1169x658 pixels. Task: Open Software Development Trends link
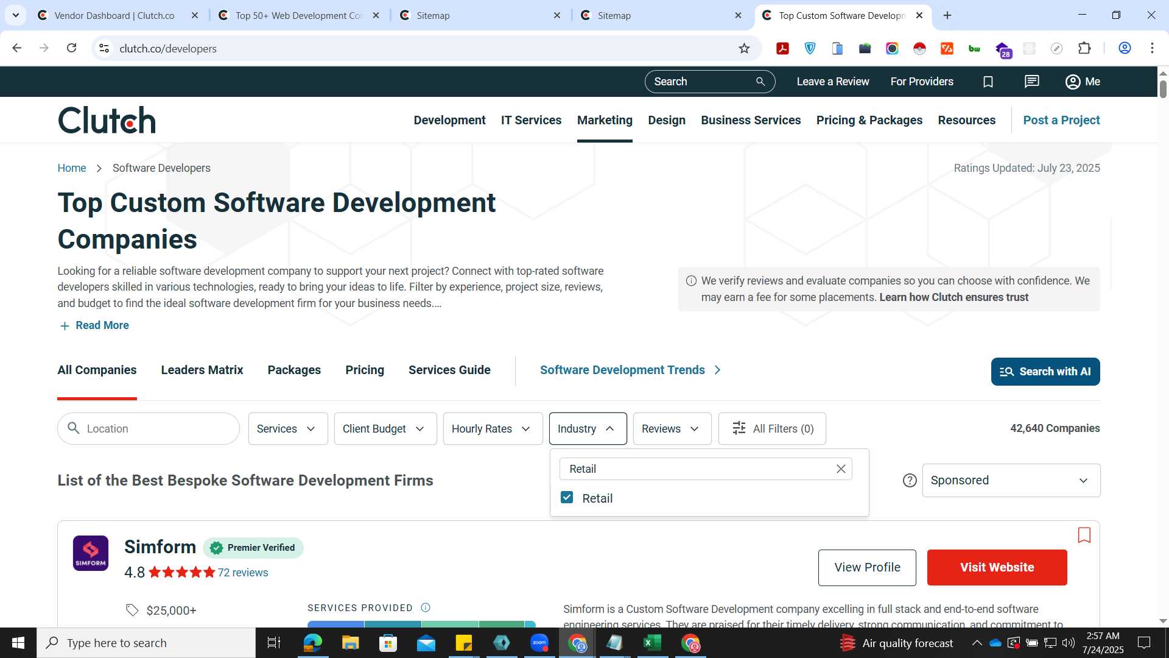630,370
